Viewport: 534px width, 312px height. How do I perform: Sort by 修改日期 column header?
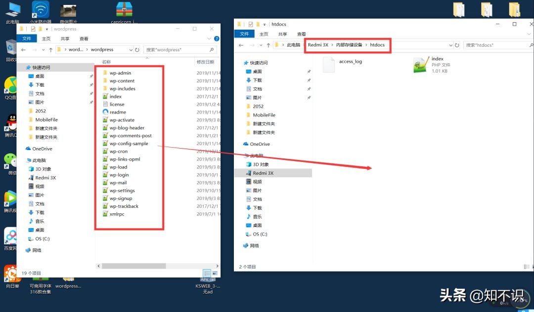[x=205, y=62]
